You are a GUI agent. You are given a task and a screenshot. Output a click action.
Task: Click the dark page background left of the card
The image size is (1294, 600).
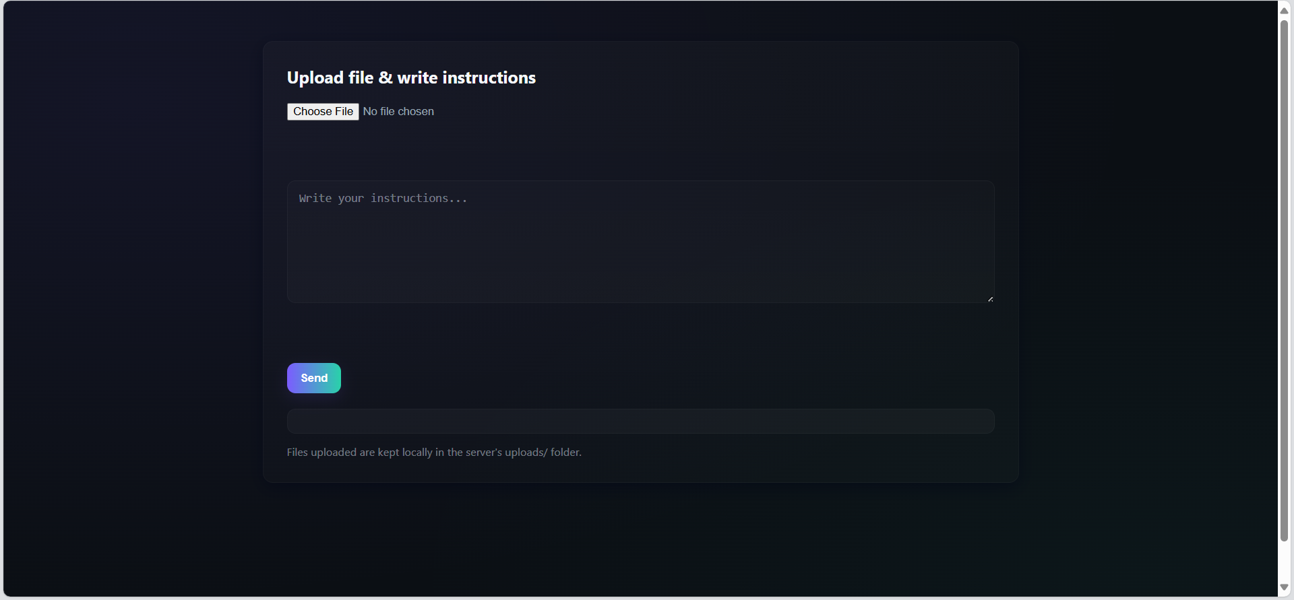pyautogui.click(x=135, y=269)
